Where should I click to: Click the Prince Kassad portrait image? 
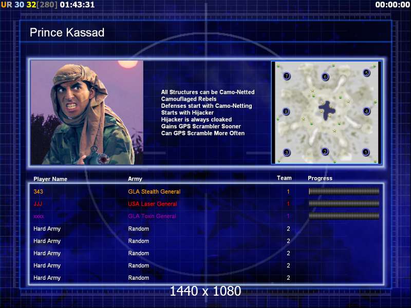[x=87, y=112]
